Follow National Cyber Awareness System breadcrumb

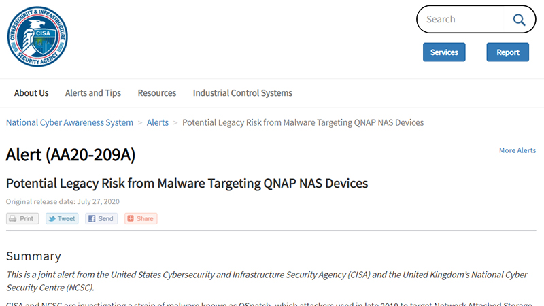[69, 122]
